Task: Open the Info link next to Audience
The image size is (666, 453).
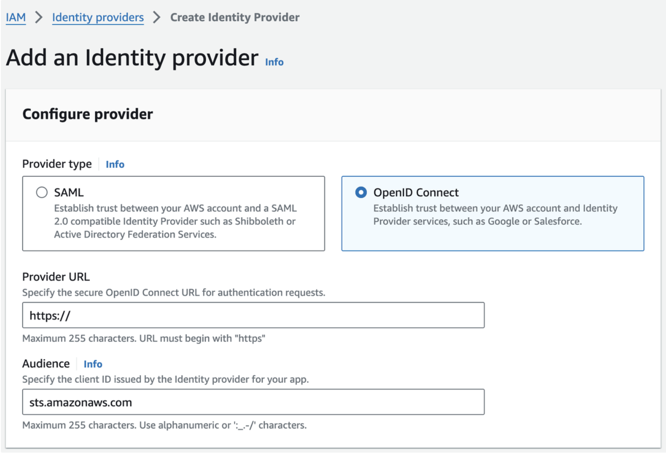Action: 93,364
